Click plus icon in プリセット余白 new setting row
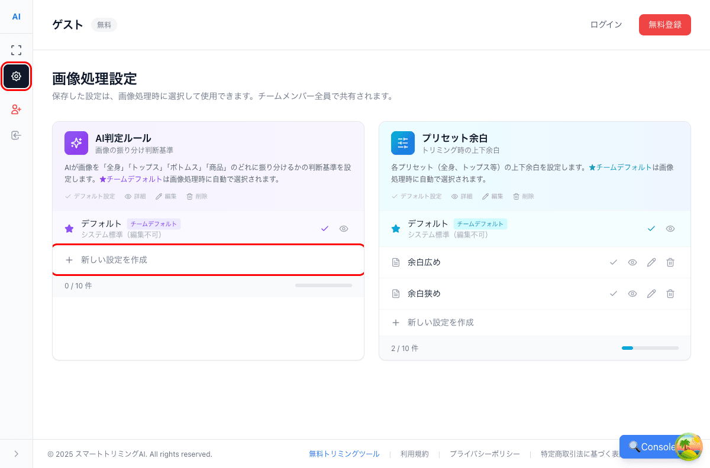This screenshot has width=710, height=468. (396, 323)
